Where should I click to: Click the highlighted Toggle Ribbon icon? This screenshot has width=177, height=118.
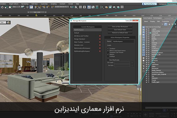[89, 7]
